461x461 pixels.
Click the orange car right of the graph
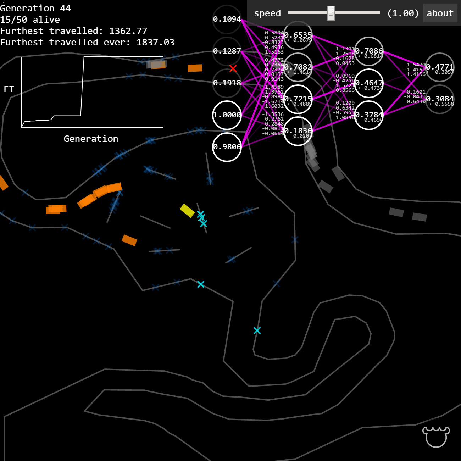pos(195,68)
